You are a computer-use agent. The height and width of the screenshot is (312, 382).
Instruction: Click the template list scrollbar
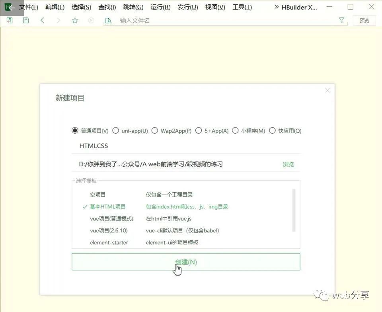tap(294, 210)
